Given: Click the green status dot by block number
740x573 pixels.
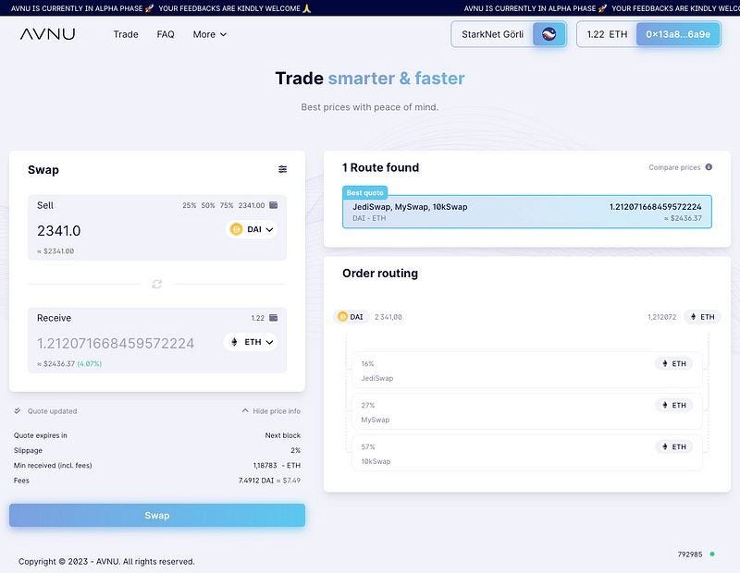Looking at the screenshot, I should [x=712, y=555].
